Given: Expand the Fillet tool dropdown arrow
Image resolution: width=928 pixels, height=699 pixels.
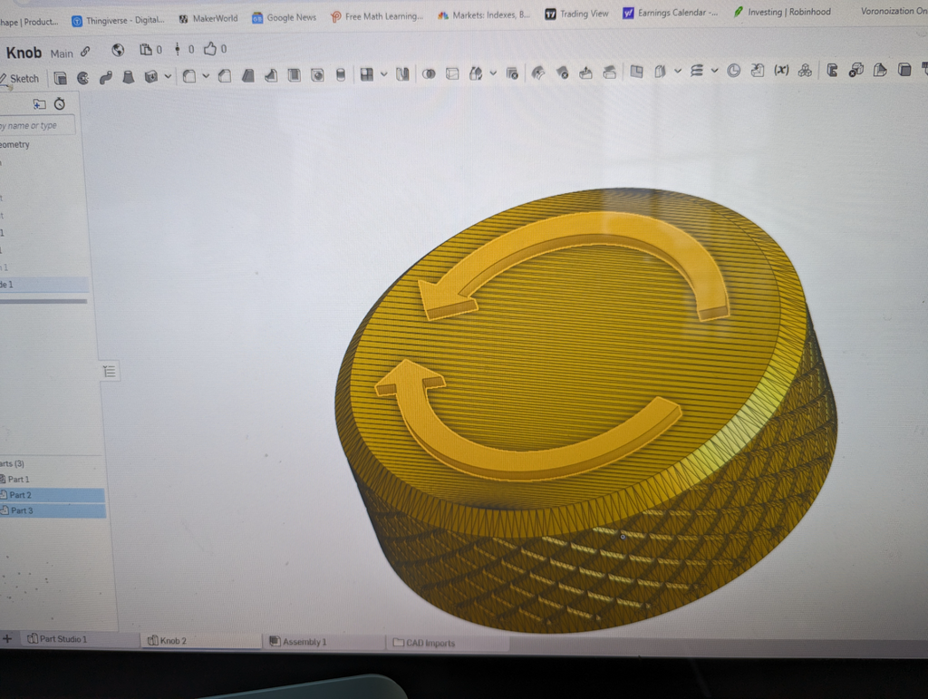Looking at the screenshot, I should coord(206,76).
